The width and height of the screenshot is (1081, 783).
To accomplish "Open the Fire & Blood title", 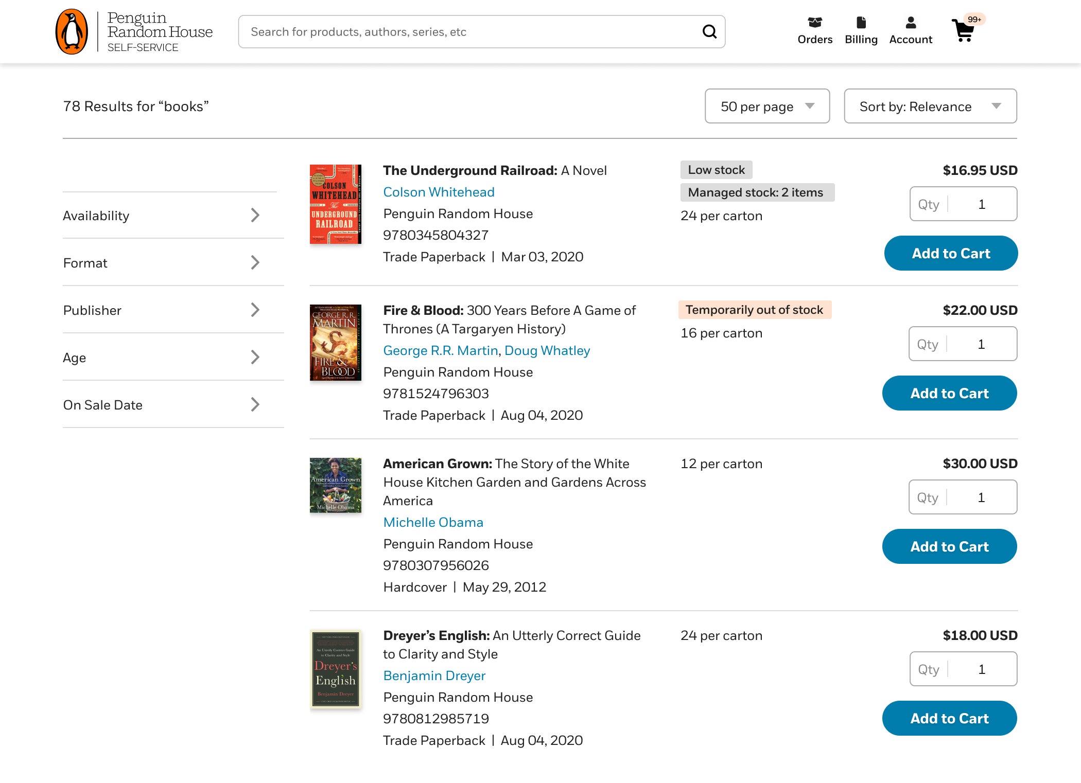I will (510, 319).
